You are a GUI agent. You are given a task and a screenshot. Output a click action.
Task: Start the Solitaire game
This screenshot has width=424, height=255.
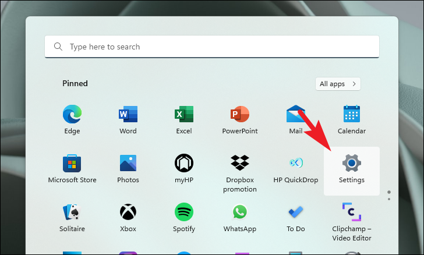[72, 212]
